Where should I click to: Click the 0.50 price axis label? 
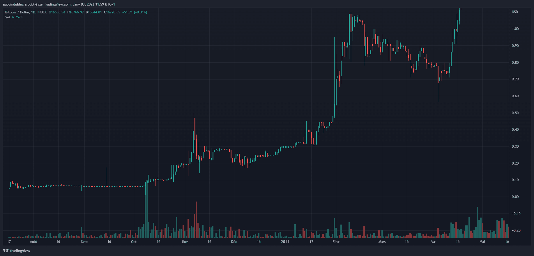pos(515,113)
